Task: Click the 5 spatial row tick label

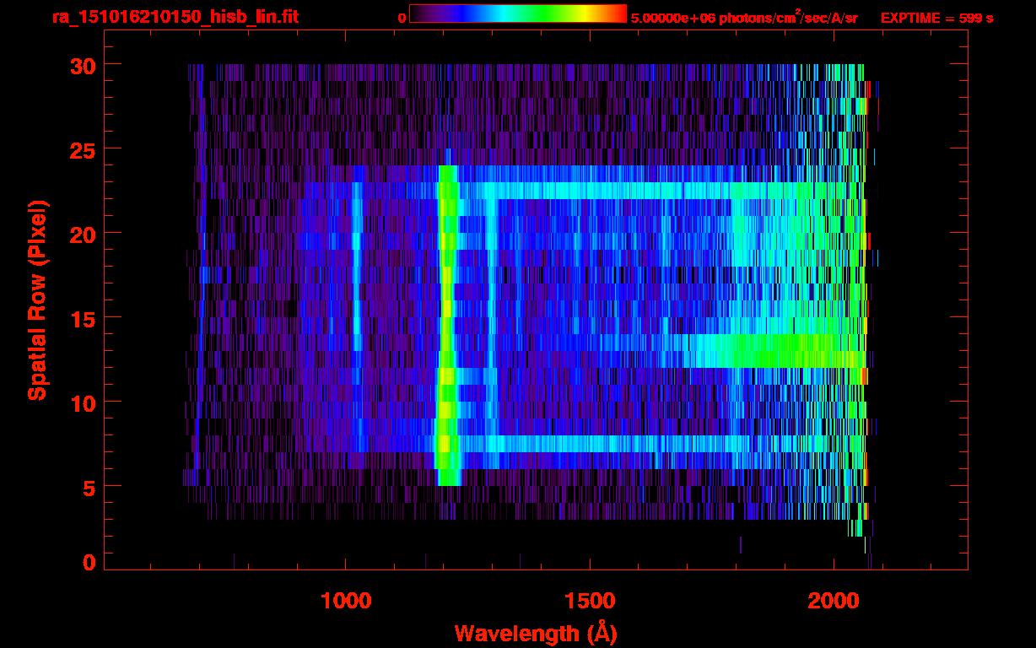Action: tap(89, 487)
